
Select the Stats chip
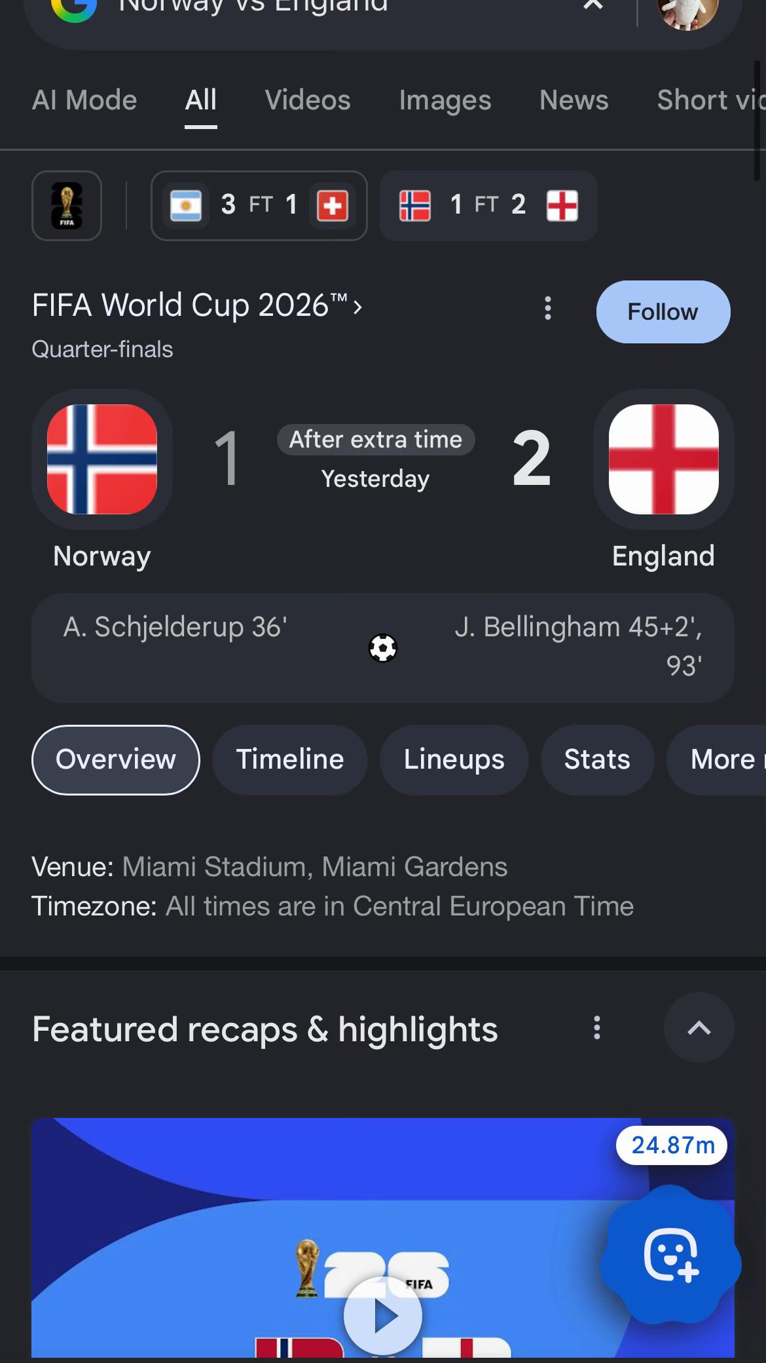click(597, 760)
